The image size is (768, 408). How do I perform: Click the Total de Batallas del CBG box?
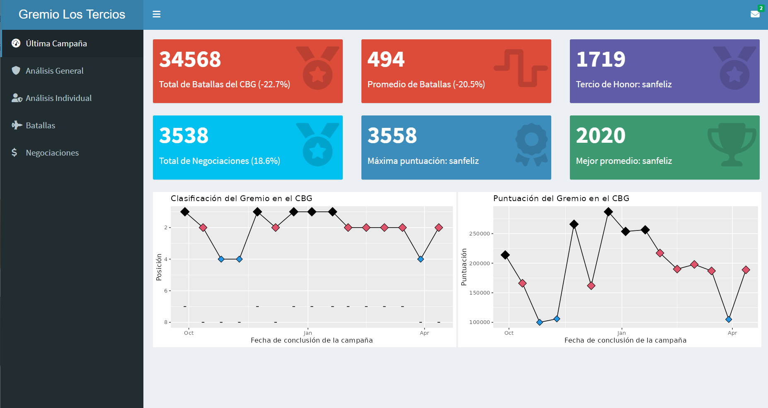pos(247,71)
